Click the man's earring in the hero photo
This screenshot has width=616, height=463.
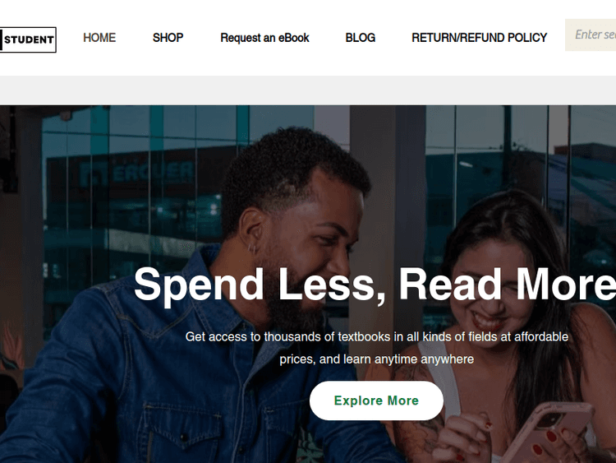(253, 248)
